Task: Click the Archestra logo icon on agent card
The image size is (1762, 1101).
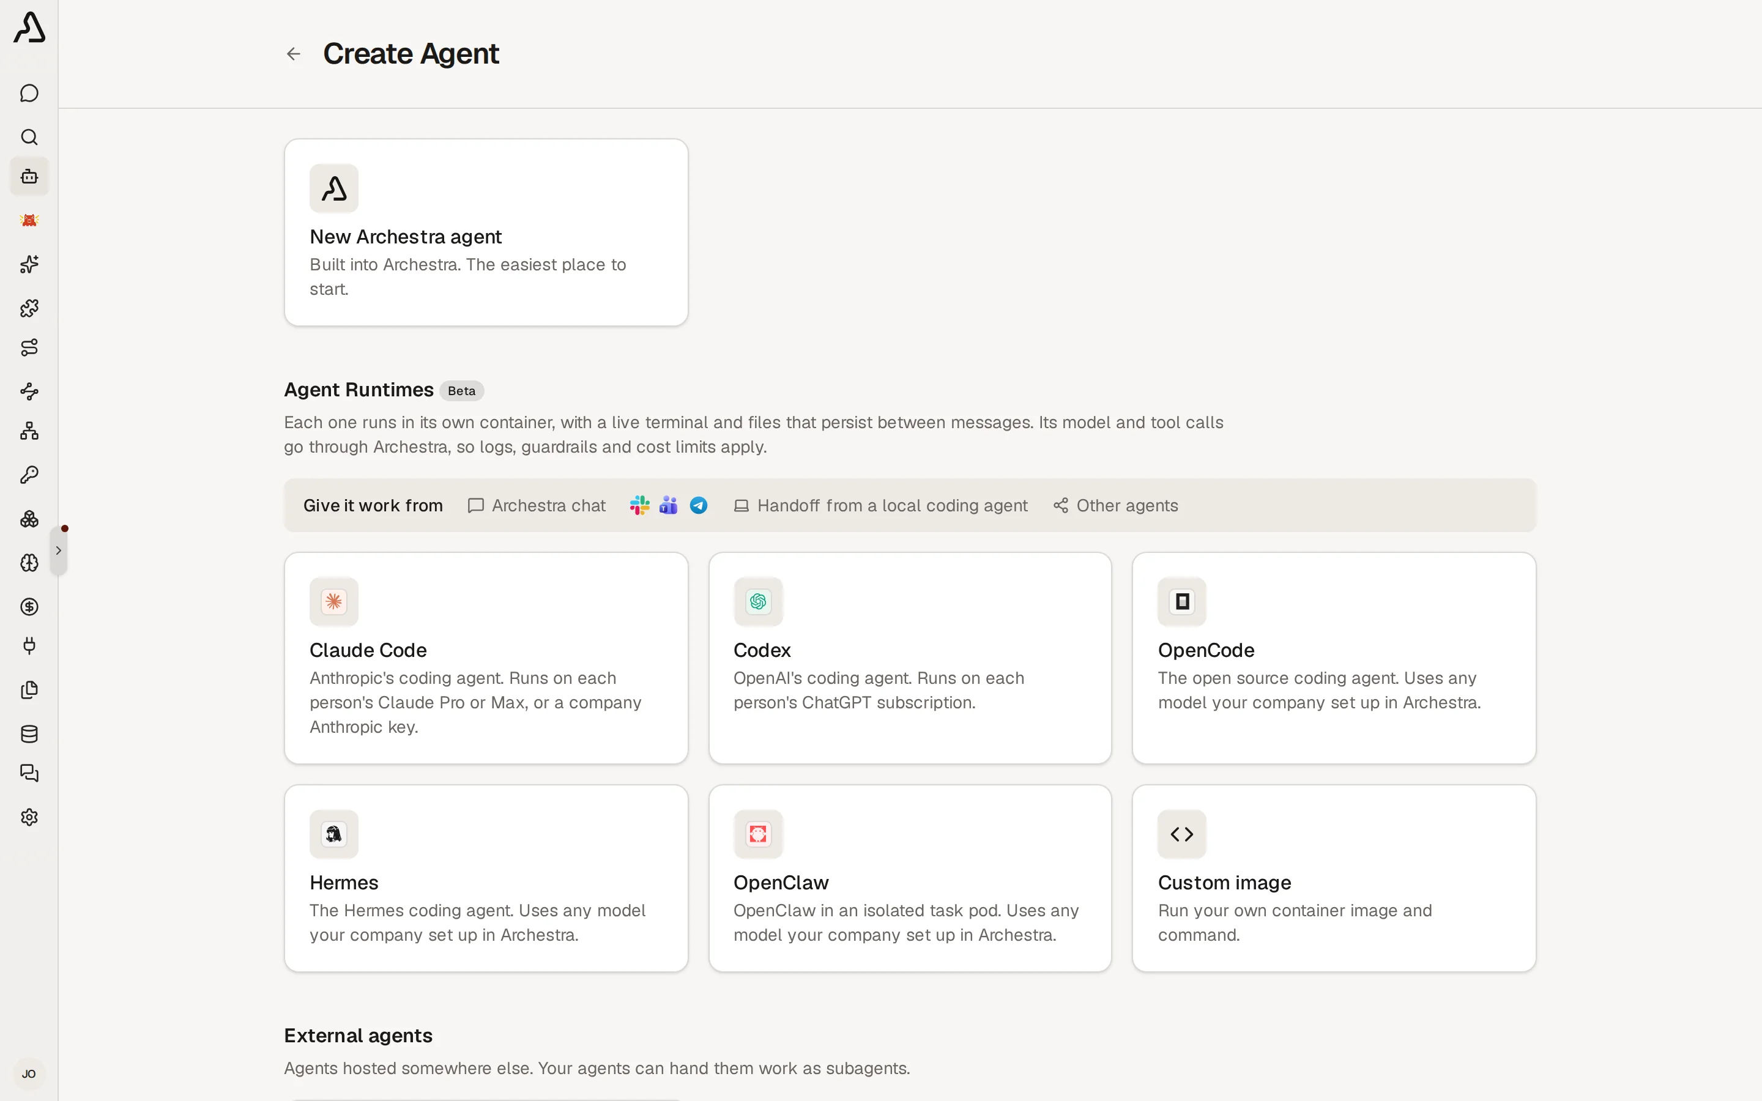Action: point(333,188)
